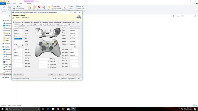Open the Action Center notifications icon
Screen dimensions: 198x111
[x=195, y=109]
